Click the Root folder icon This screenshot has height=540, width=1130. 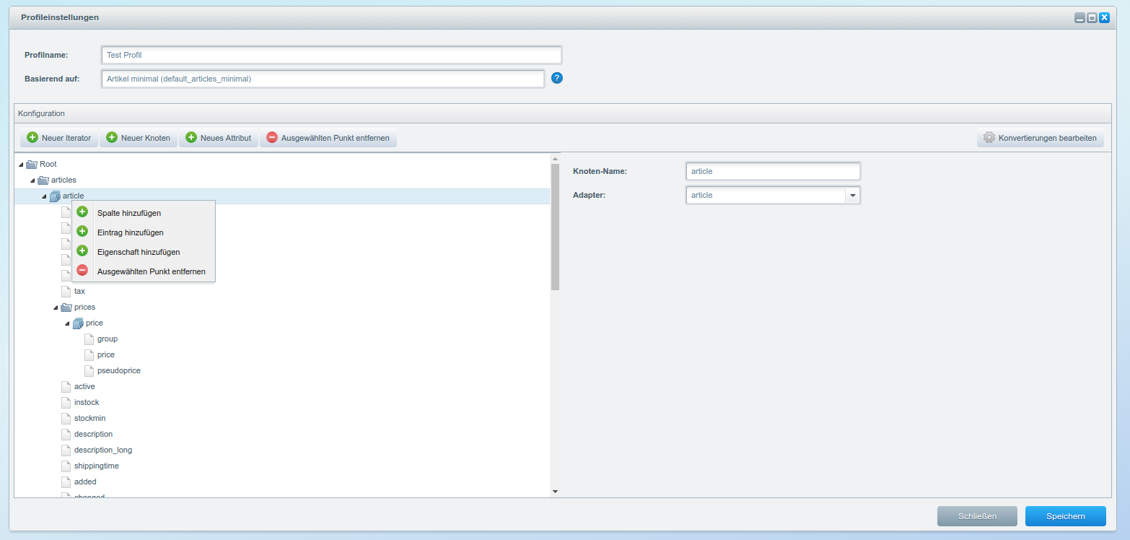click(32, 164)
